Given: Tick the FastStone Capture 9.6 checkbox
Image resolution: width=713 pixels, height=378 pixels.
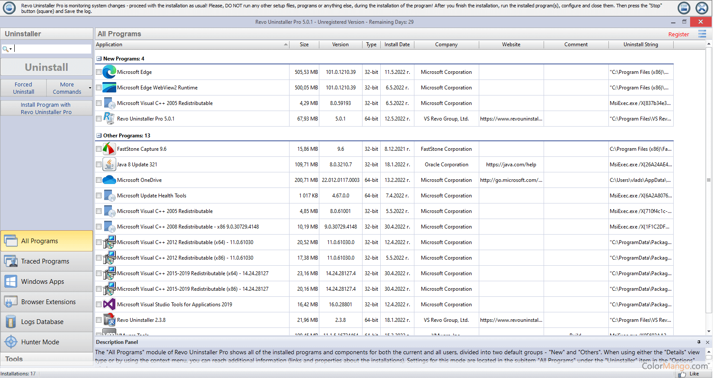Looking at the screenshot, I should tap(99, 149).
